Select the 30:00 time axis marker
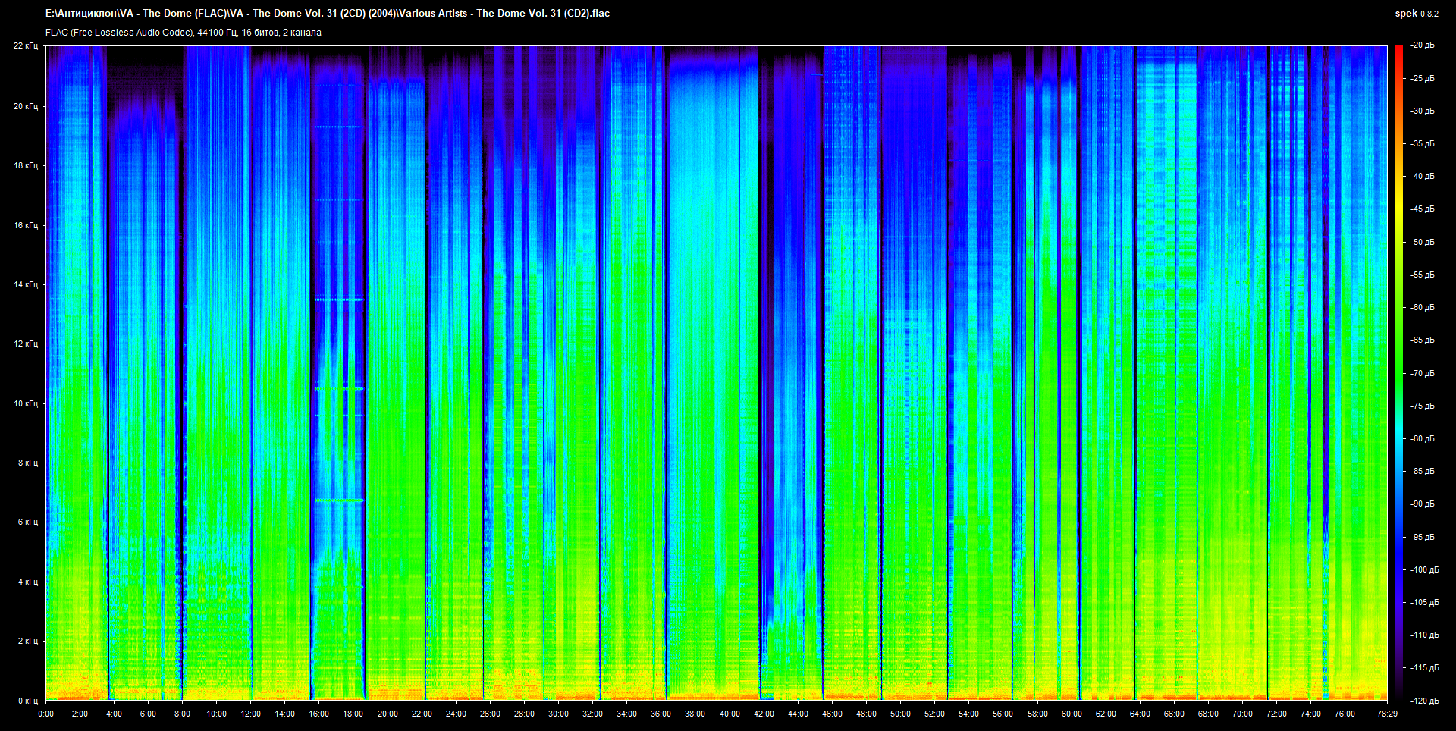 point(558,714)
